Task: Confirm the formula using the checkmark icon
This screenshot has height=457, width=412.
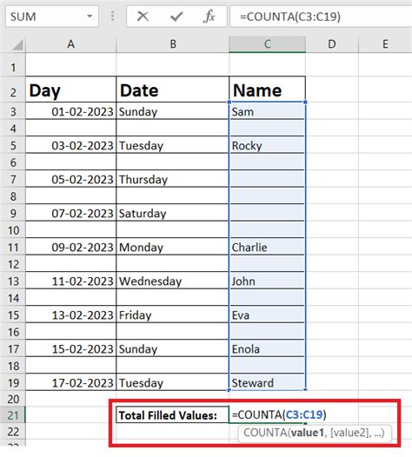Action: (176, 17)
